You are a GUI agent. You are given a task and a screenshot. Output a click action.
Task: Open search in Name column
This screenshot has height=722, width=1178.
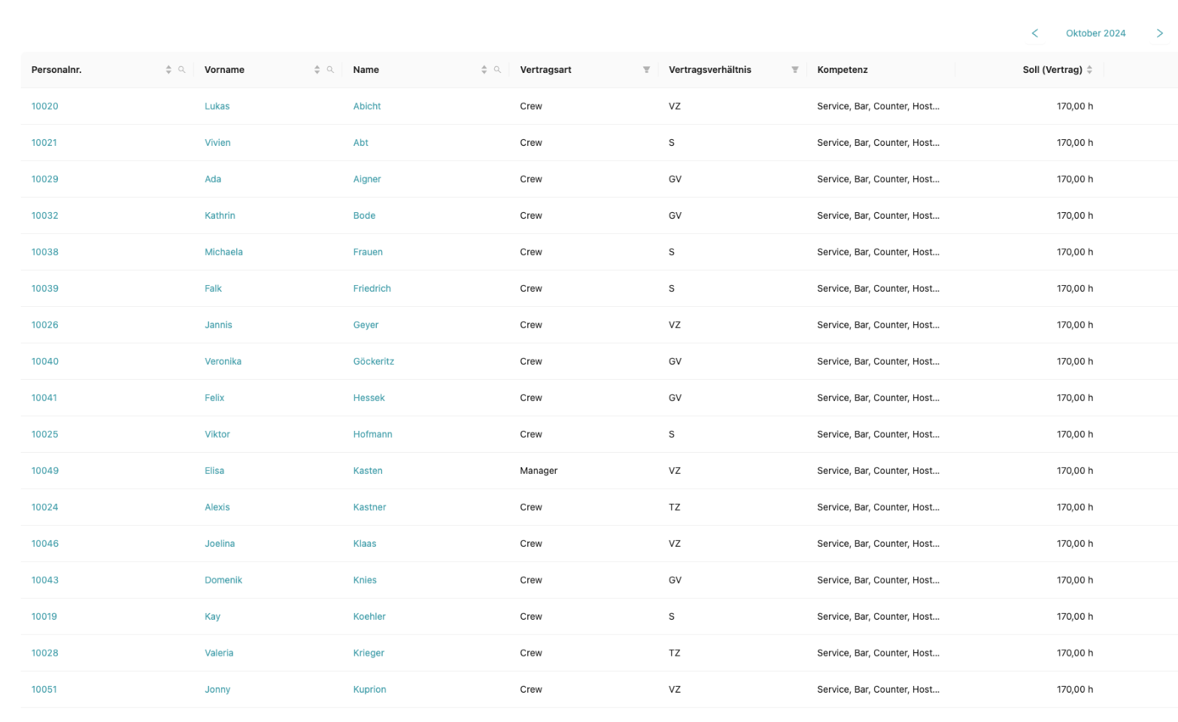pos(497,70)
